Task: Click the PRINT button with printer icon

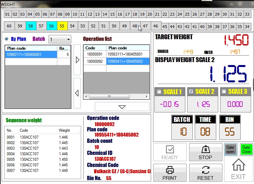Action: 170,173
